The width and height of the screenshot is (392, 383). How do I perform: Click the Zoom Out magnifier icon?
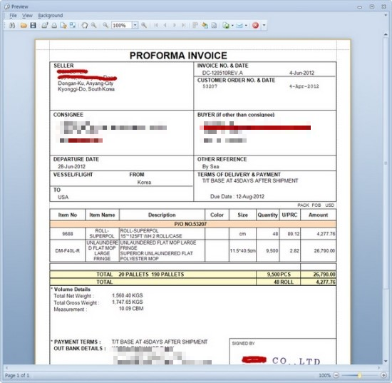pyautogui.click(x=105, y=25)
